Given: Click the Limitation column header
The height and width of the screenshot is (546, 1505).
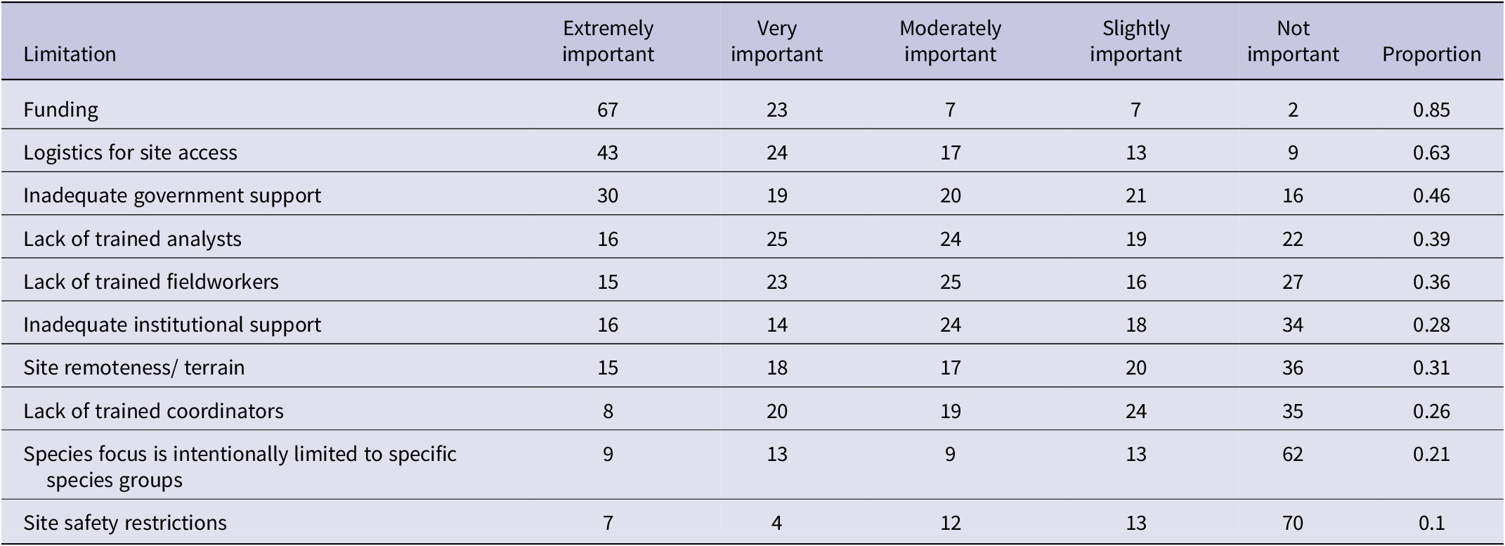Looking at the screenshot, I should click(x=70, y=54).
